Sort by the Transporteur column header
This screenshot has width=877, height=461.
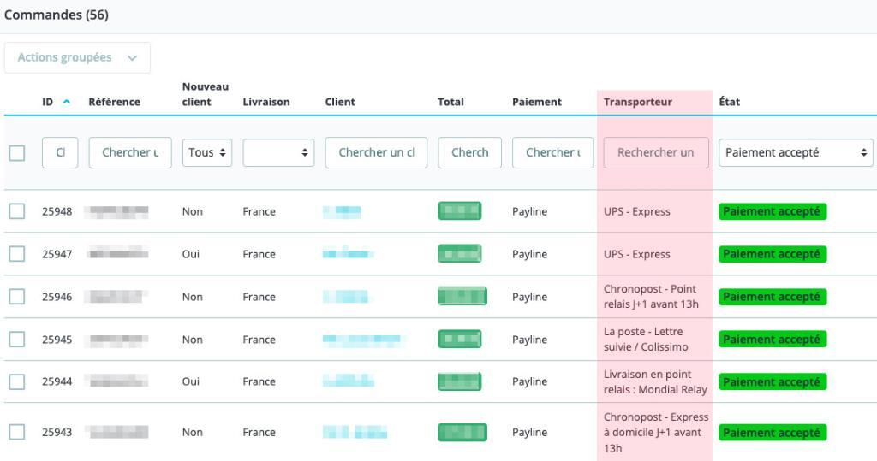click(x=638, y=102)
